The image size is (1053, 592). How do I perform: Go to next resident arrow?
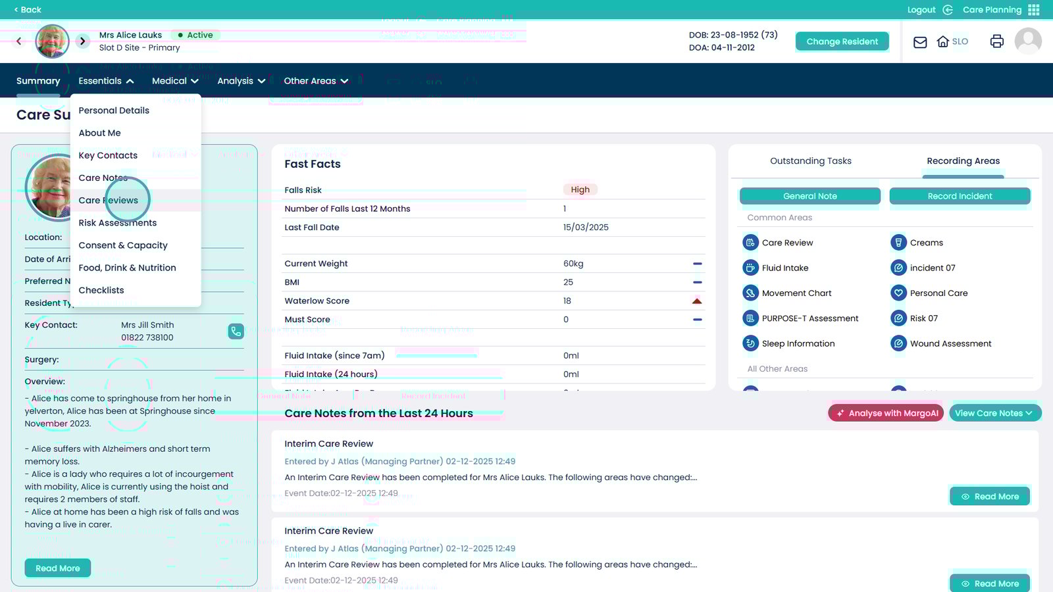point(82,41)
